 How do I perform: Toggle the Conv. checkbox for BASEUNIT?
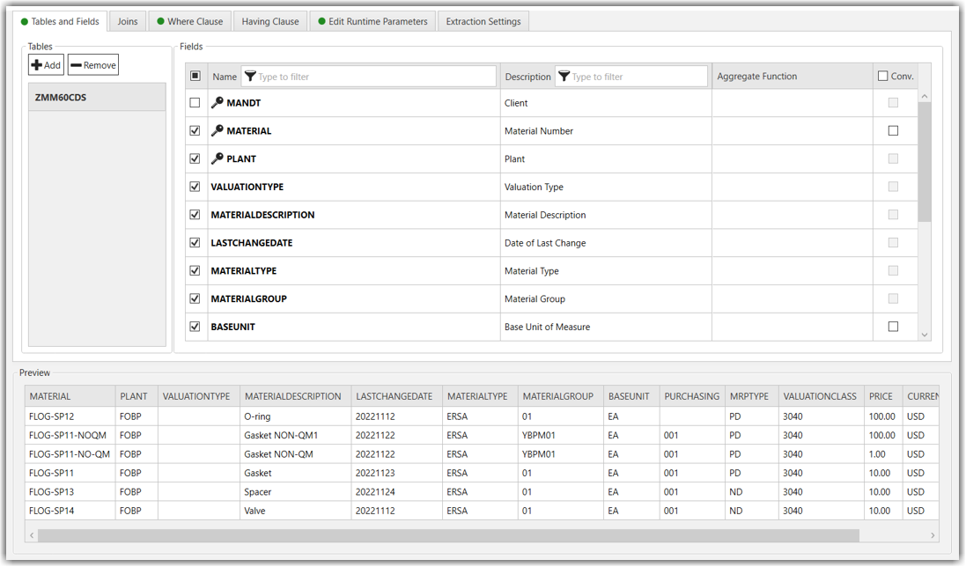[893, 326]
